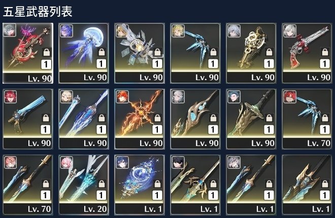The image size is (335, 218).
Task: Click purple-haired character portrait on jellyfish weapon
Action: 66,31
